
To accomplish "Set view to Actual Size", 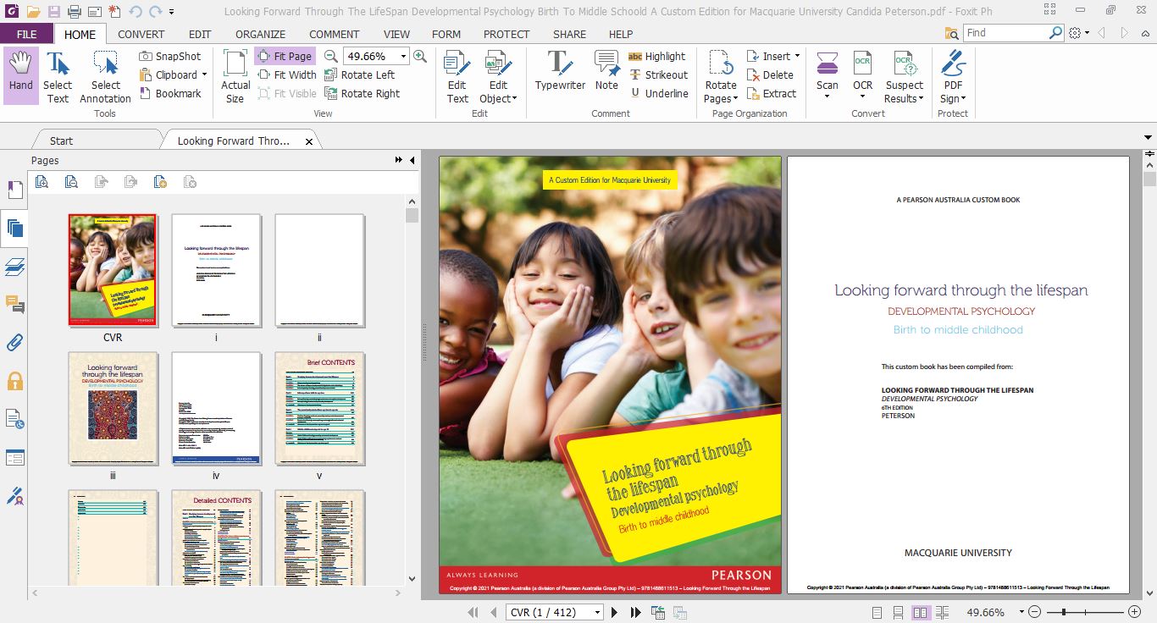I will (235, 76).
